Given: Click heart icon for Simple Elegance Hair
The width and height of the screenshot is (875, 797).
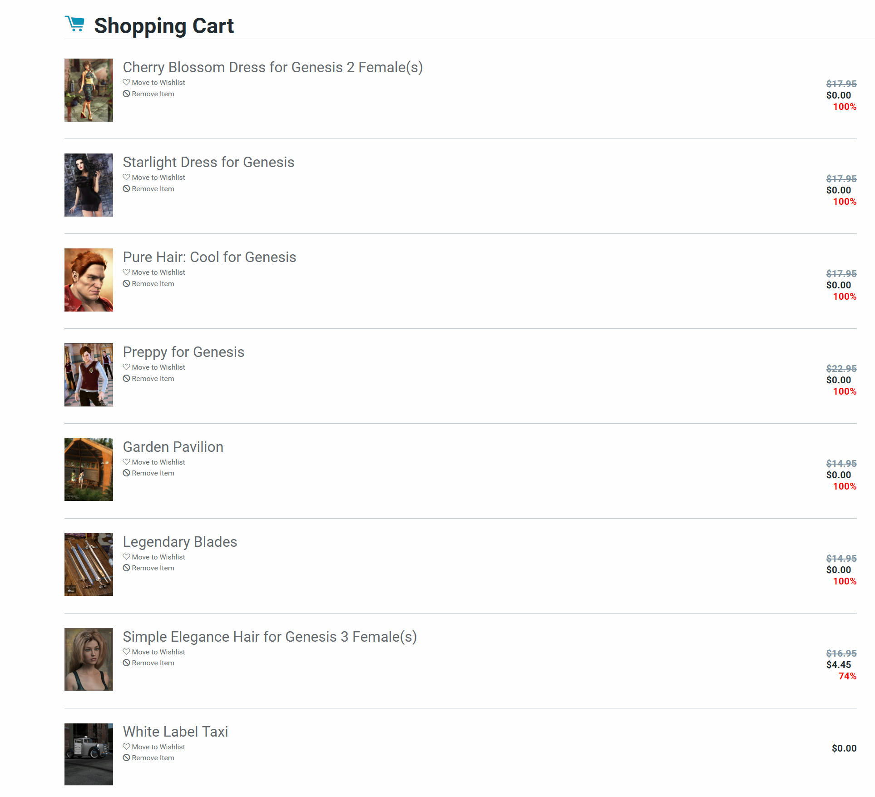Looking at the screenshot, I should click(x=126, y=652).
